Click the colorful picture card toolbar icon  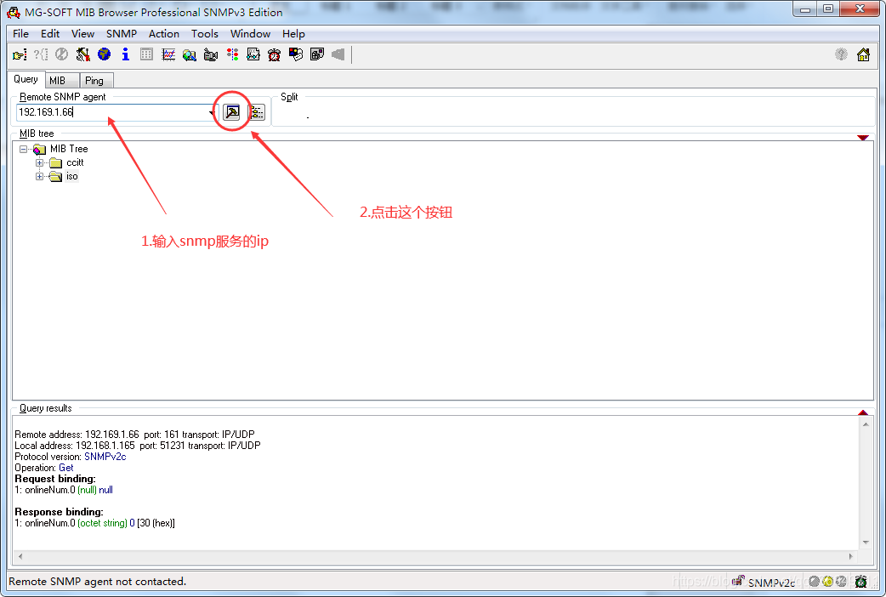[x=296, y=54]
